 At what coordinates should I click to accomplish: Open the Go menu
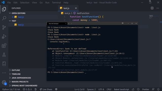[41, 3]
